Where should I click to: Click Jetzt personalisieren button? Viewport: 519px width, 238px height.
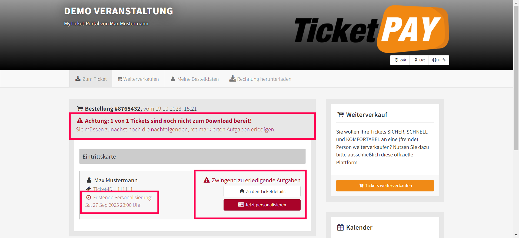(x=262, y=205)
